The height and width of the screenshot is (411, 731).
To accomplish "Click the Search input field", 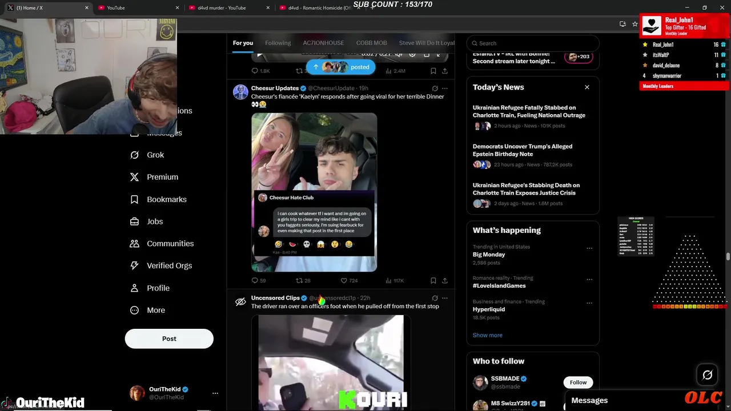I will [533, 43].
